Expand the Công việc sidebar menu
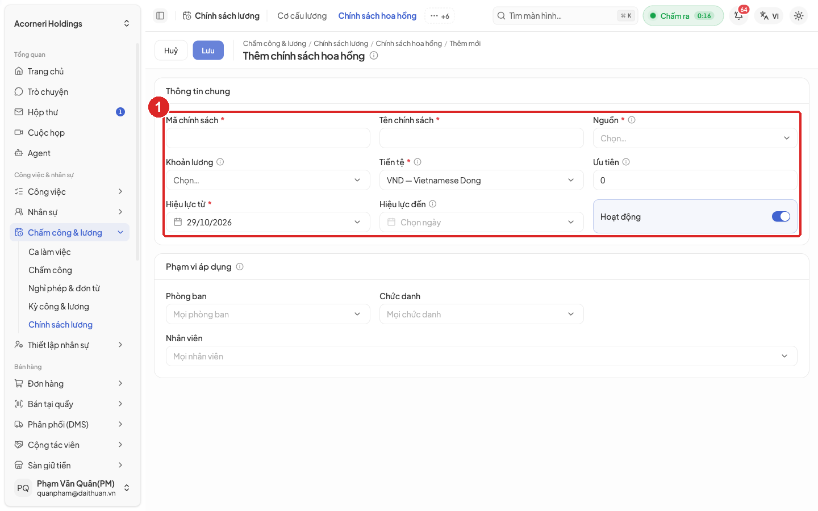The height and width of the screenshot is (511, 818). coord(69,192)
